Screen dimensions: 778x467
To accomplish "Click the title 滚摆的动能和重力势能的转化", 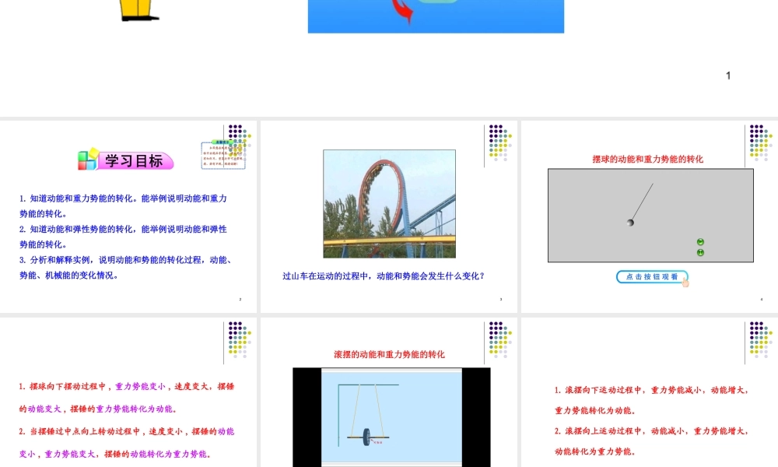I will [389, 354].
